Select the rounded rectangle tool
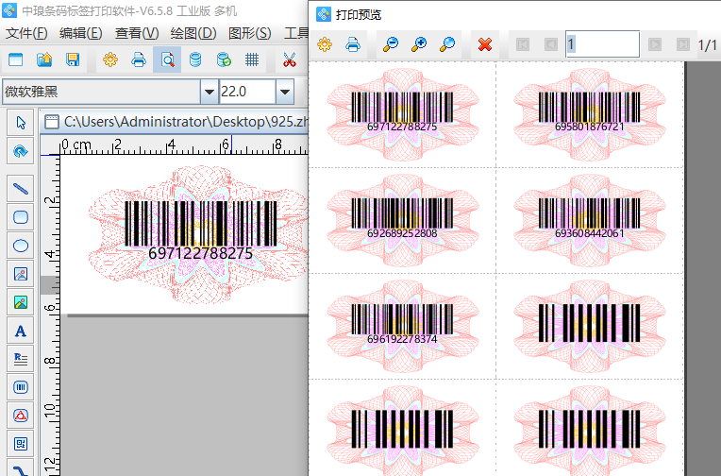721x476 pixels. pyautogui.click(x=20, y=217)
